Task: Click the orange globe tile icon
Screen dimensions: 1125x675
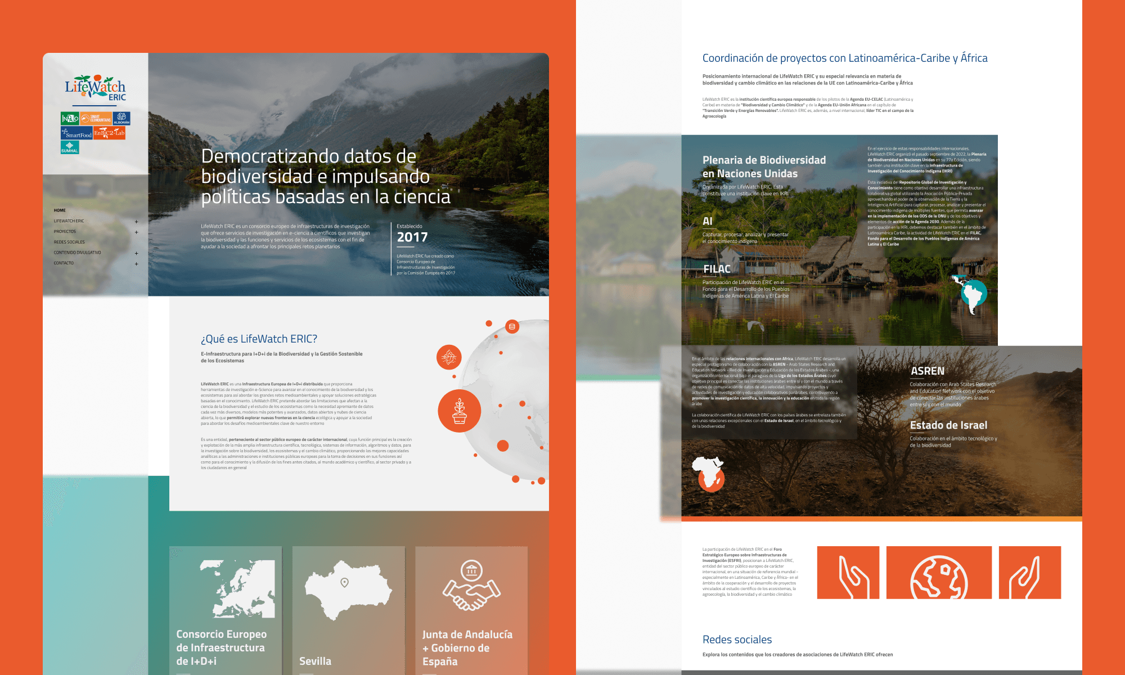Action: click(938, 573)
